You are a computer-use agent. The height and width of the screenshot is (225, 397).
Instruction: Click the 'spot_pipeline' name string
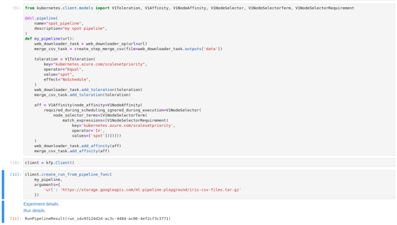point(63,23)
